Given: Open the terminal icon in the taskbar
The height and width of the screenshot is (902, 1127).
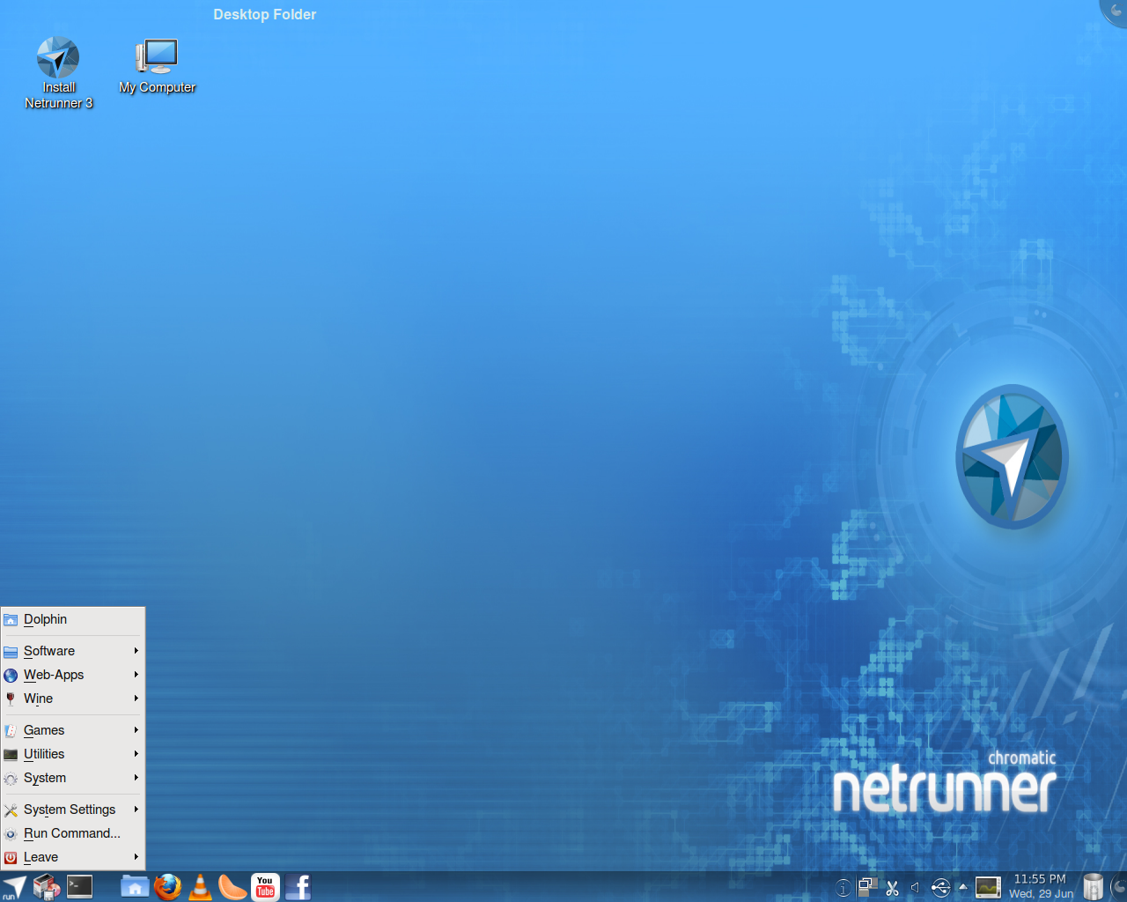Looking at the screenshot, I should [x=80, y=886].
